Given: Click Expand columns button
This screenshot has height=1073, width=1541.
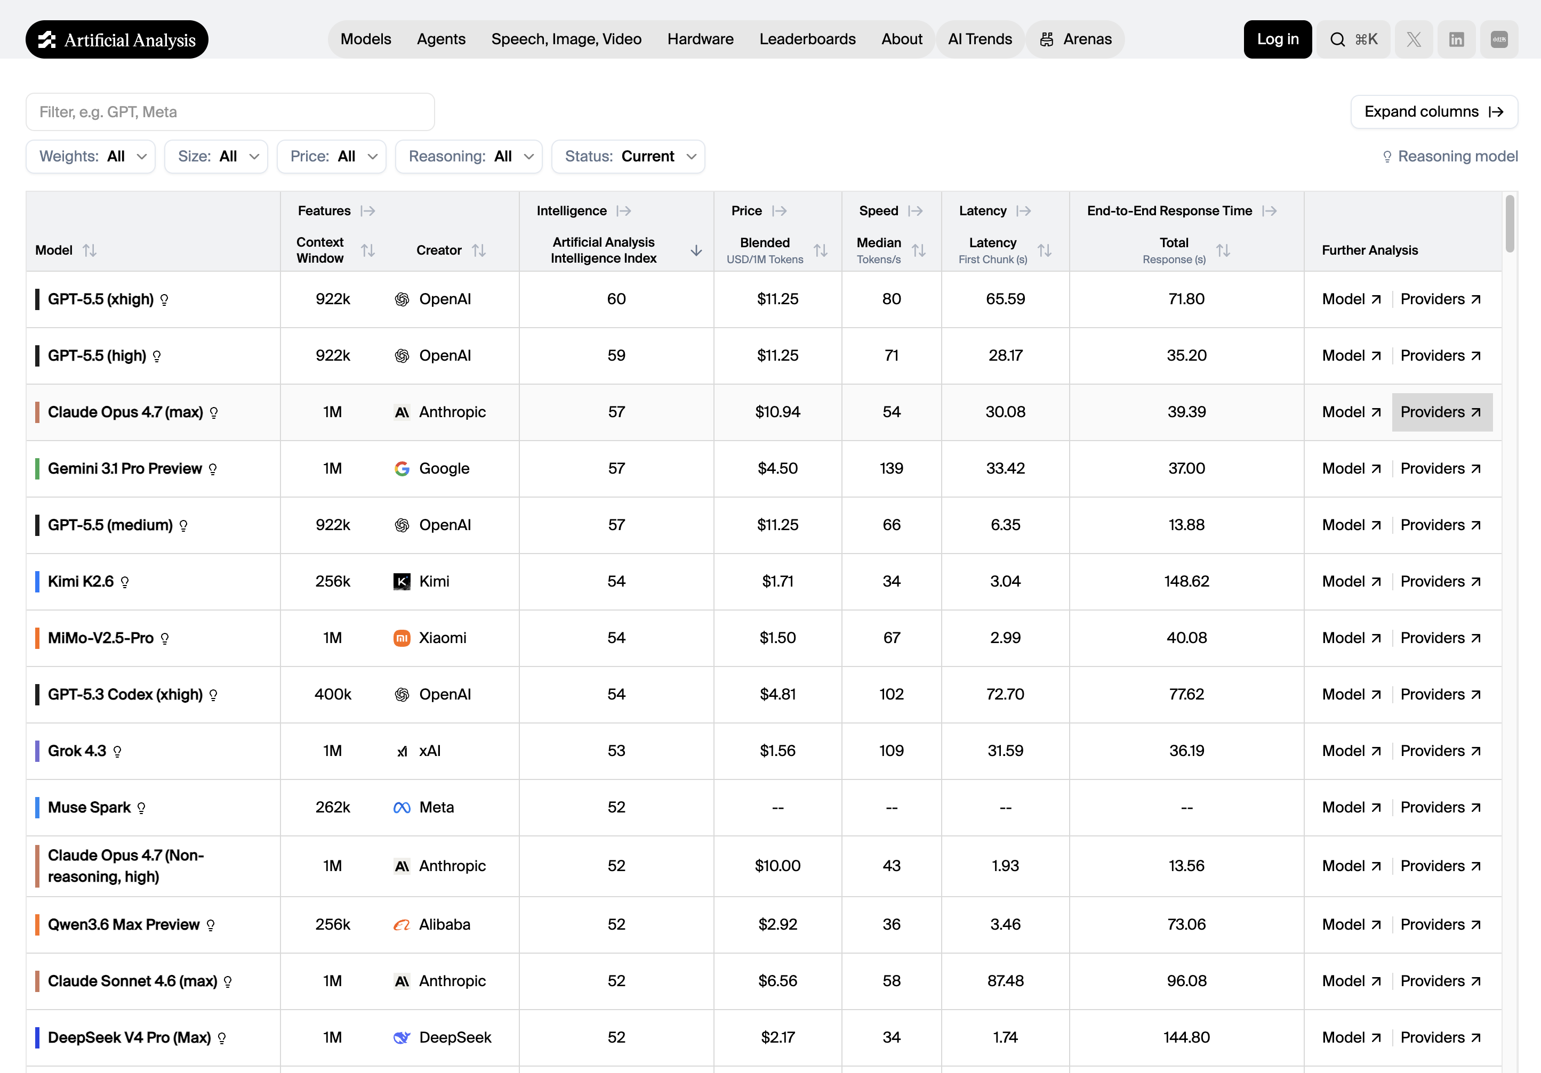Looking at the screenshot, I should pyautogui.click(x=1434, y=112).
